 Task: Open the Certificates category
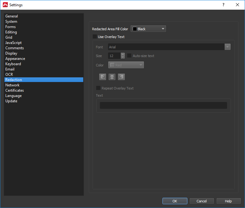coord(44,90)
